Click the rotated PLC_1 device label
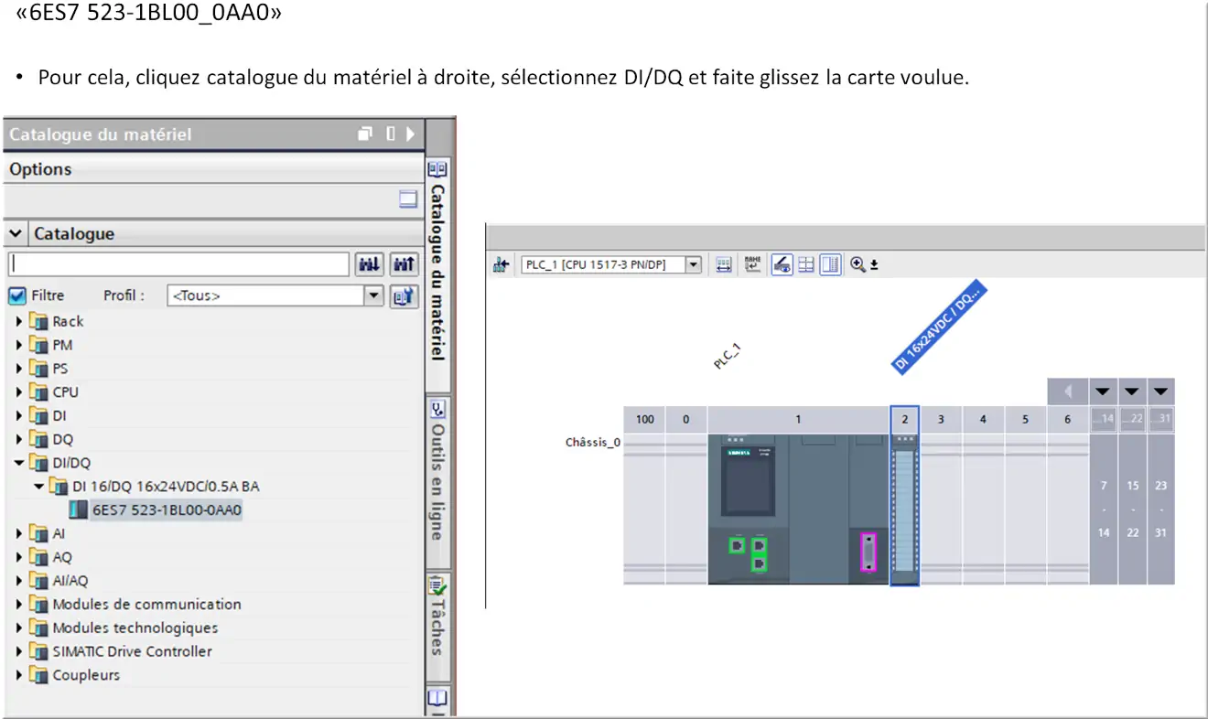This screenshot has height=719, width=1208. [727, 356]
